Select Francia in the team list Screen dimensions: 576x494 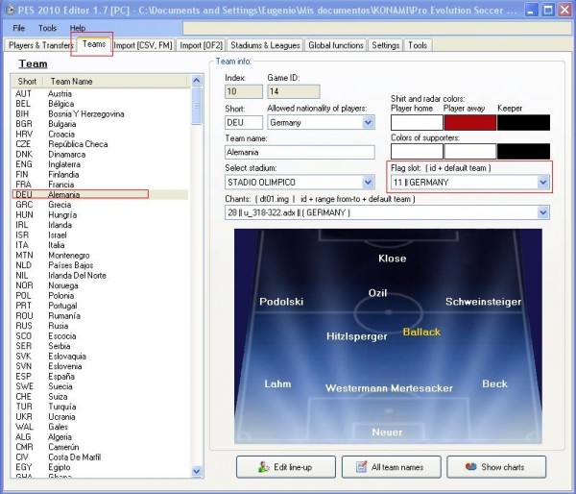click(100, 185)
